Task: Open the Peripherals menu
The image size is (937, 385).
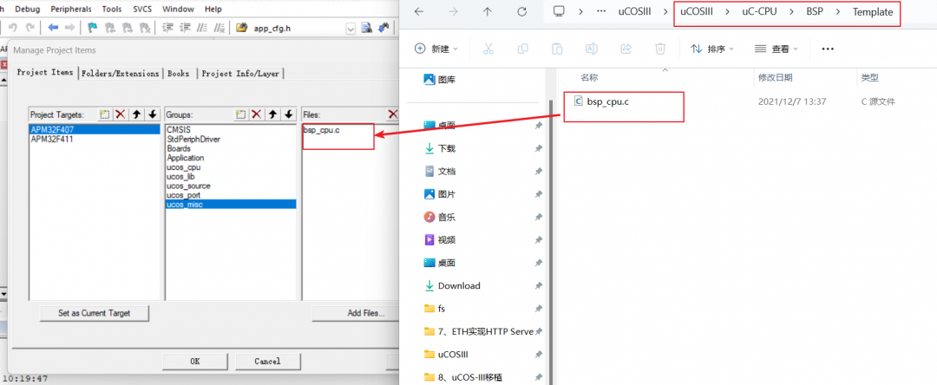Action: click(x=71, y=9)
